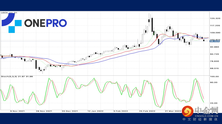Click the 26 Nov 2021 date label

tap(44, 111)
